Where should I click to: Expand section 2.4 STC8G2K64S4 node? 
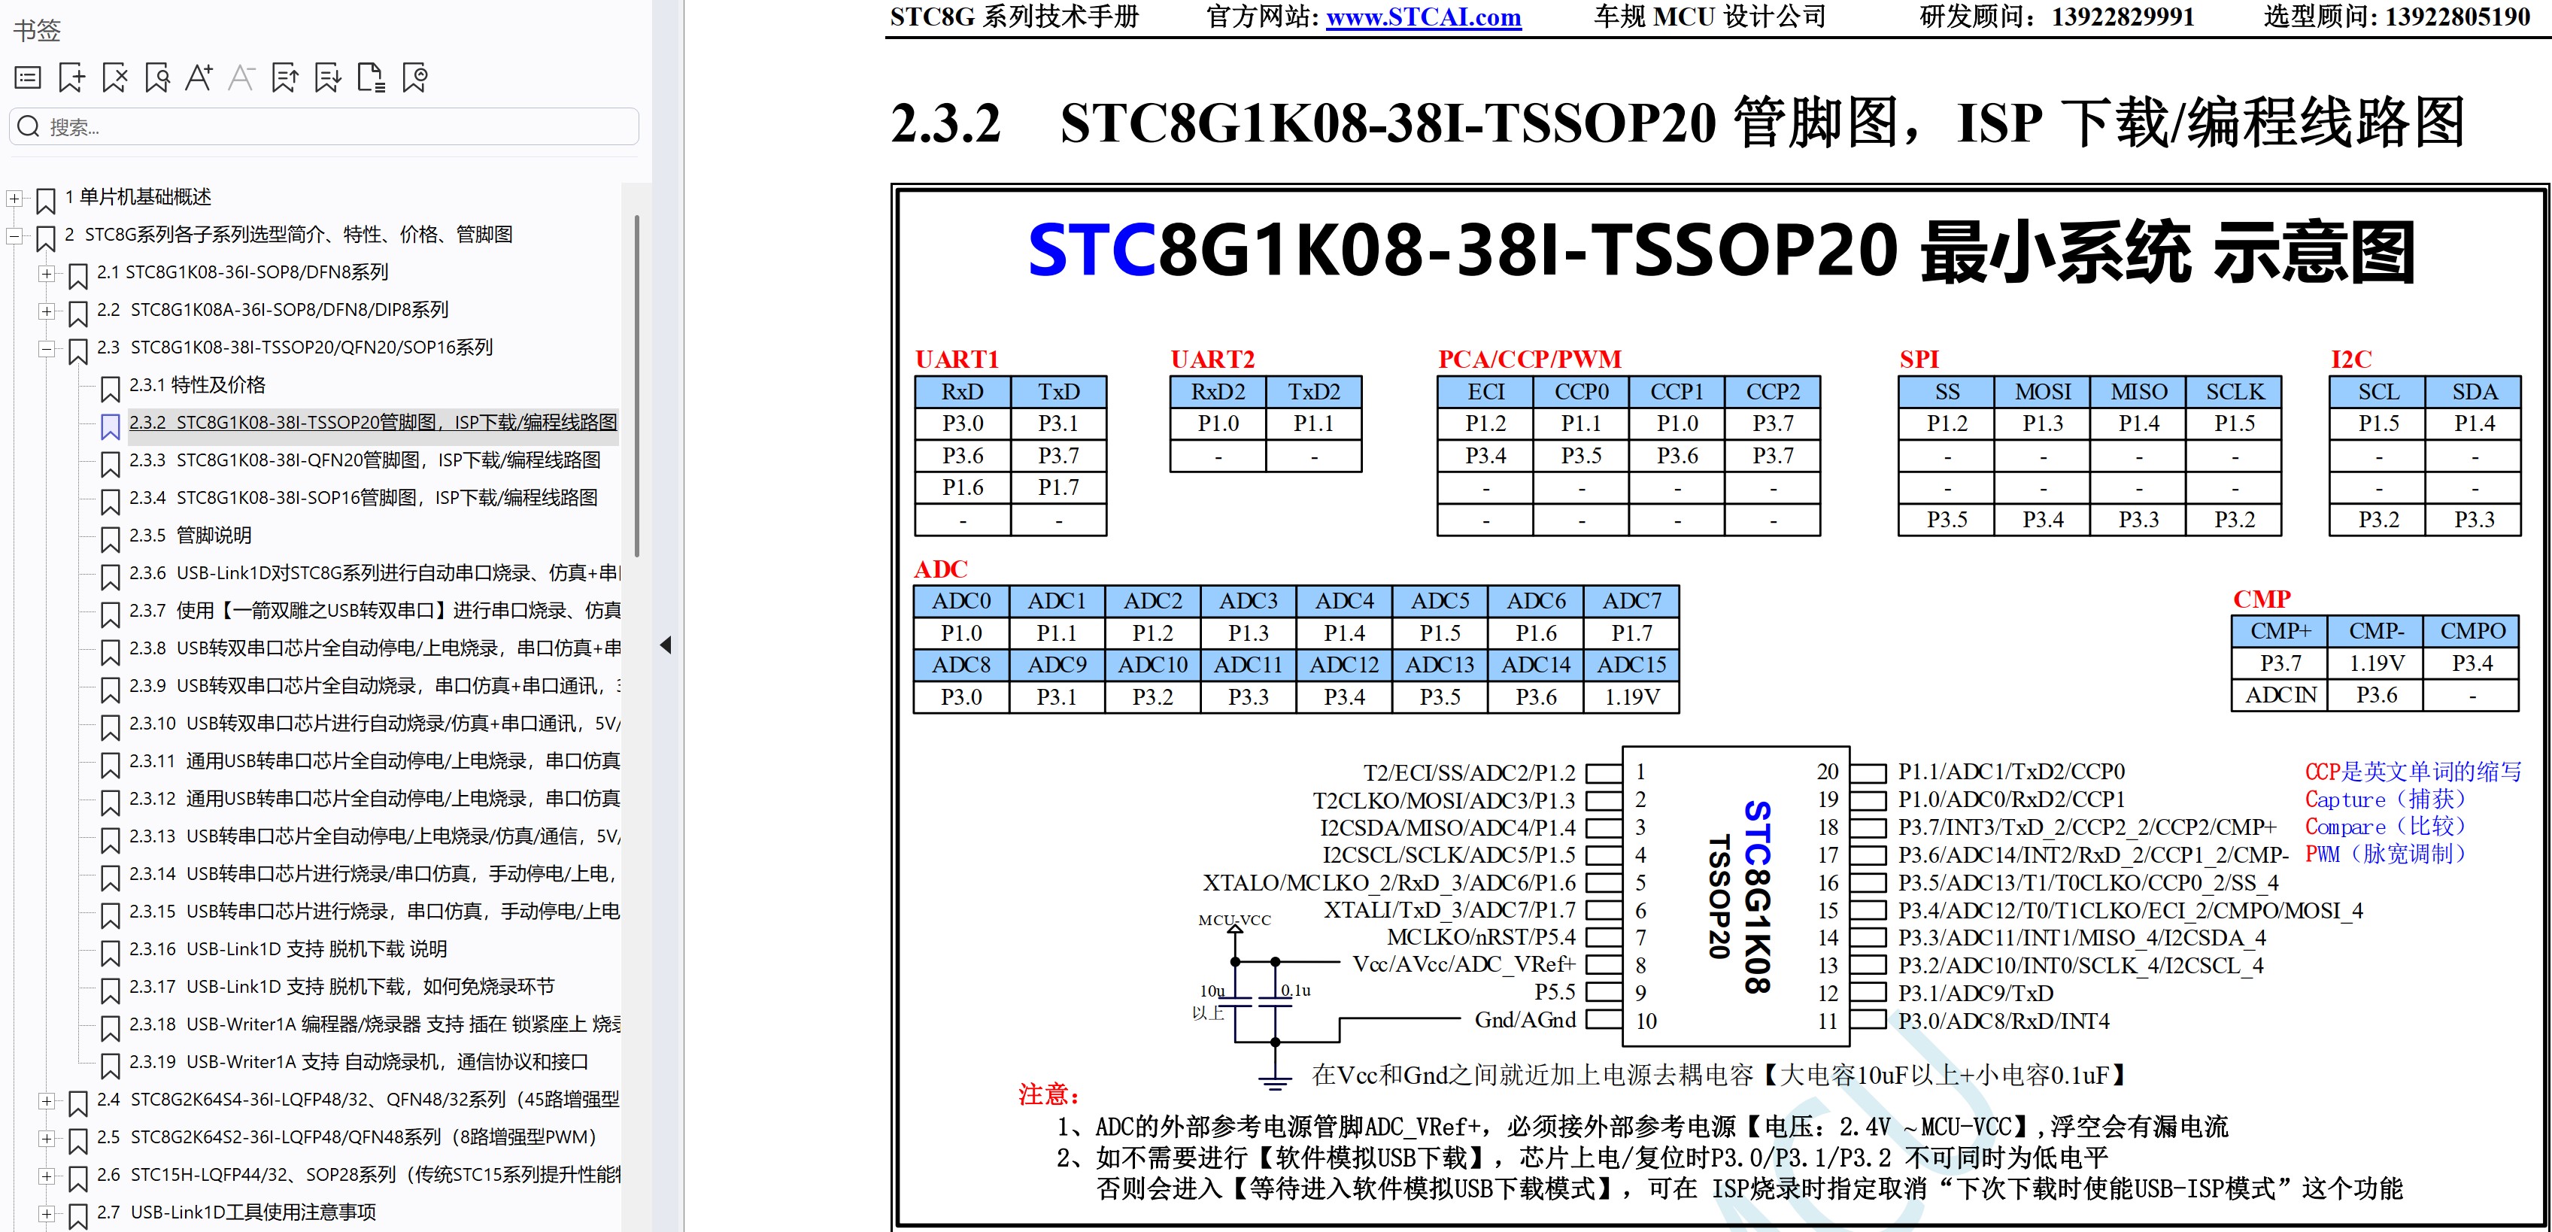[x=47, y=1100]
